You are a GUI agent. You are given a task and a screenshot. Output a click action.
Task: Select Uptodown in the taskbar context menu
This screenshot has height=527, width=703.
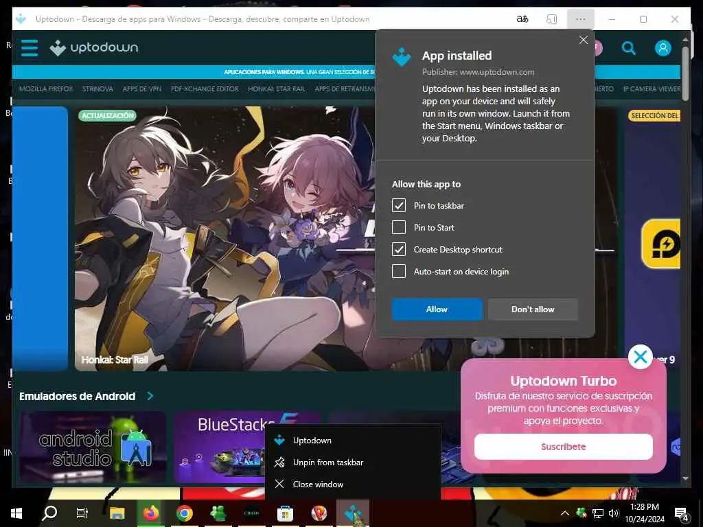coord(353,441)
